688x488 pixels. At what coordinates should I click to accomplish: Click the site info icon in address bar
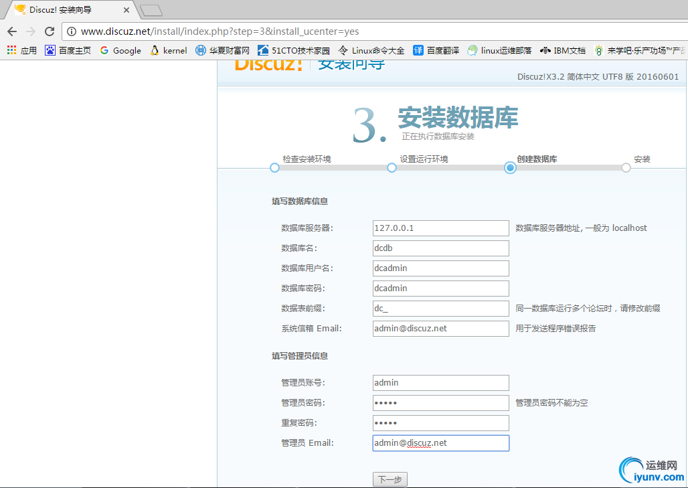tap(72, 31)
